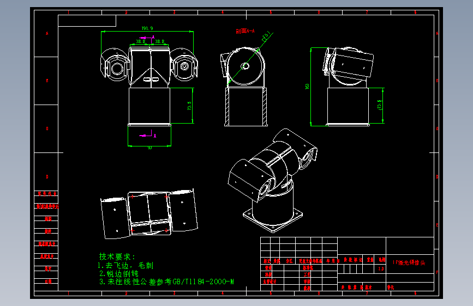The image size is (473, 306).
Task: Click the 分区 header in title block
Action: tap(289, 261)
